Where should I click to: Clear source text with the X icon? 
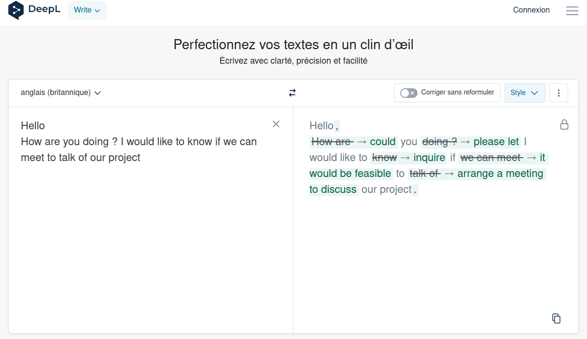[x=276, y=124]
